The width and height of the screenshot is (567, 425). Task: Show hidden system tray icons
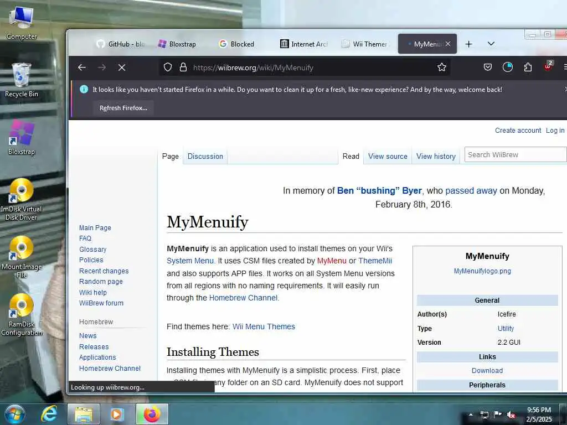(471, 414)
